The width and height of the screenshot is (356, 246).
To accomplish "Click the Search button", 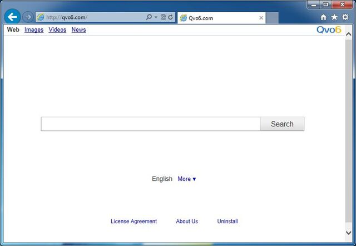I will (x=282, y=124).
